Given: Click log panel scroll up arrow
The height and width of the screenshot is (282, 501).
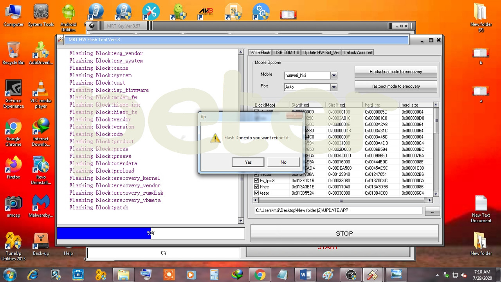Looking at the screenshot, I should pyautogui.click(x=241, y=52).
